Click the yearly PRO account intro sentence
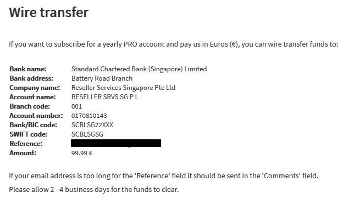The image size is (343, 198). click(x=174, y=44)
